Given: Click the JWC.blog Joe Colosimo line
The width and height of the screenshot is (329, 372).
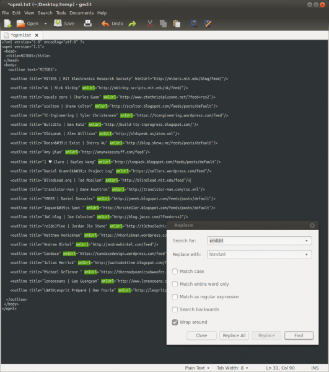Looking at the screenshot, I should (x=99, y=217).
